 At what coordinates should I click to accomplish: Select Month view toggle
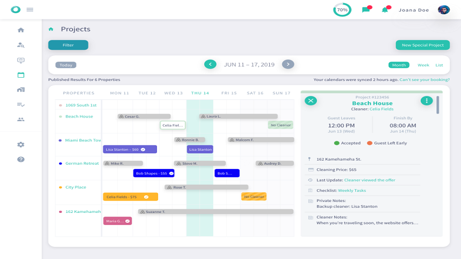coord(399,65)
